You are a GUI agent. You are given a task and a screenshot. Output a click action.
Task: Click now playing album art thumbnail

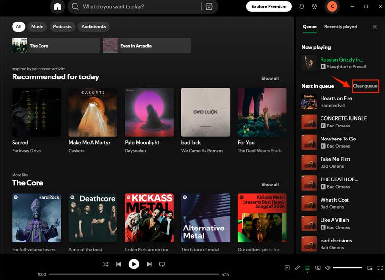click(x=309, y=63)
